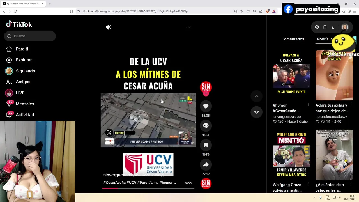Click 'Aclara tus axilas y haz que dejen' title
This screenshot has height=202, width=359.
pyautogui.click(x=332, y=108)
